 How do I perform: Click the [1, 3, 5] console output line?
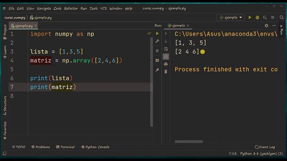point(191,43)
